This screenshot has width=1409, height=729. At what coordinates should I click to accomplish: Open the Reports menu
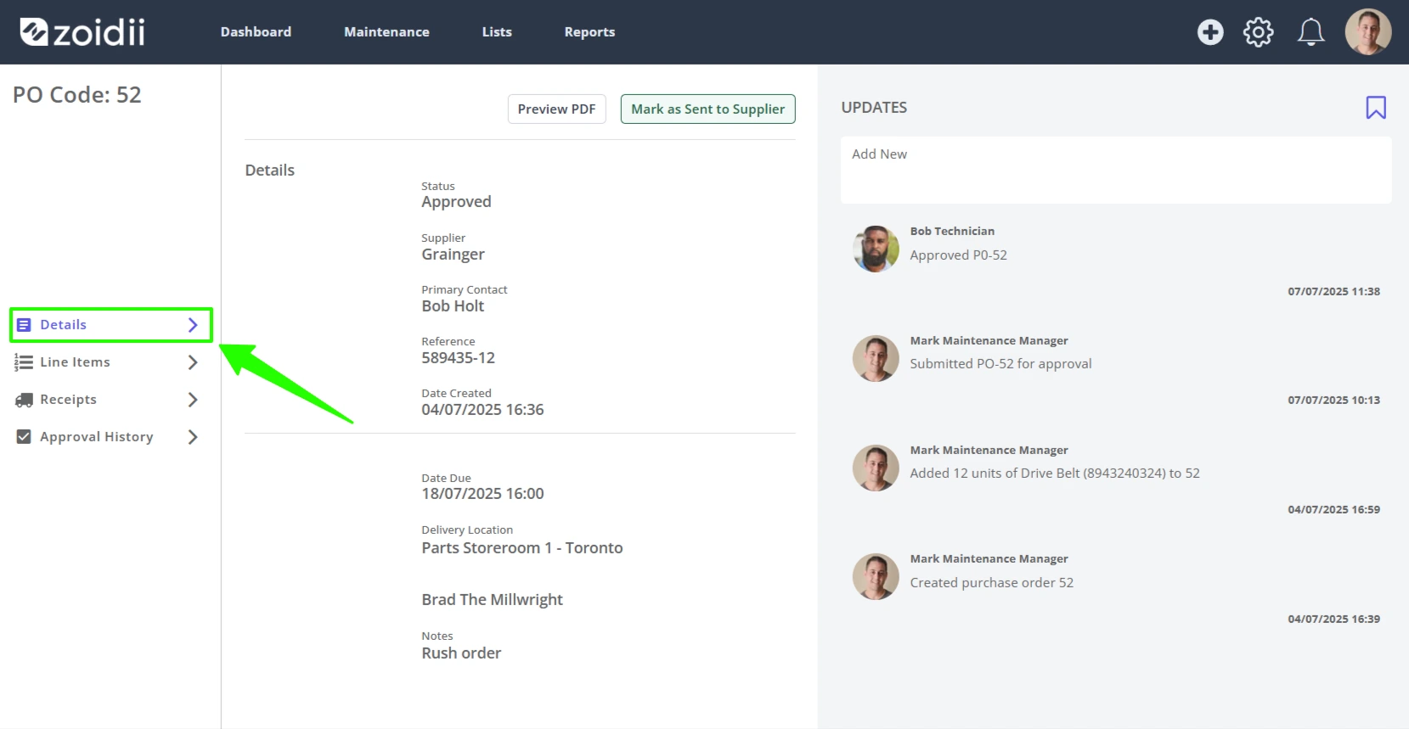[x=589, y=32]
